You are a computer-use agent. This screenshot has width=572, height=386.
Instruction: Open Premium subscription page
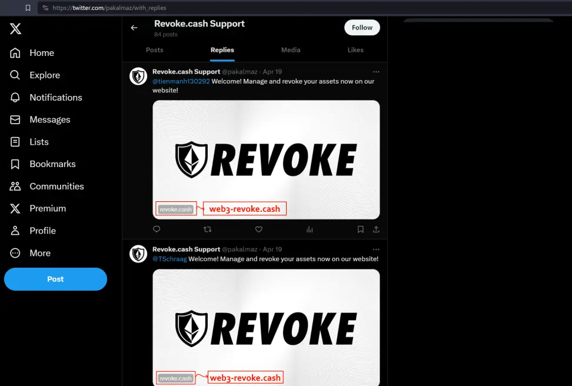click(38, 208)
